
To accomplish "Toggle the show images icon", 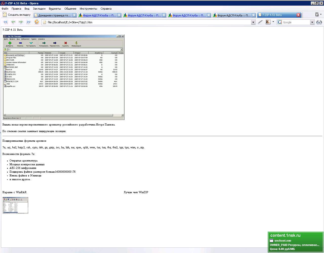I will coord(268,22).
